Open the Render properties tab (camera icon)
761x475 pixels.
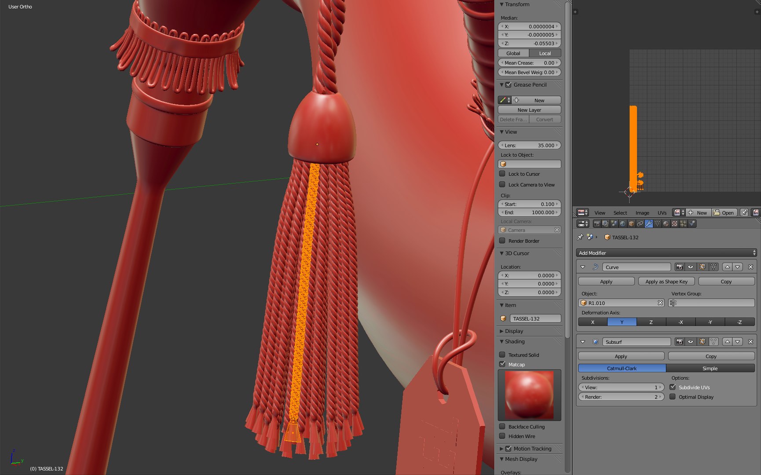click(x=597, y=223)
